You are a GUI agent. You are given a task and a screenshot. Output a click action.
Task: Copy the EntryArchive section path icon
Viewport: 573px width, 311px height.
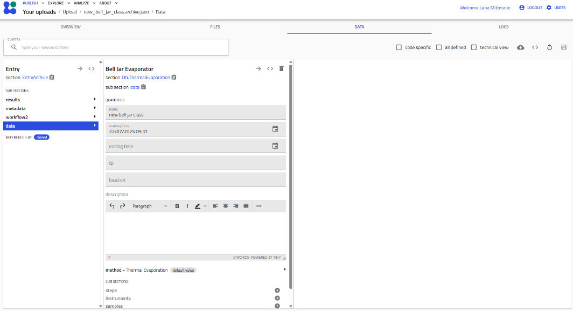(x=51, y=77)
